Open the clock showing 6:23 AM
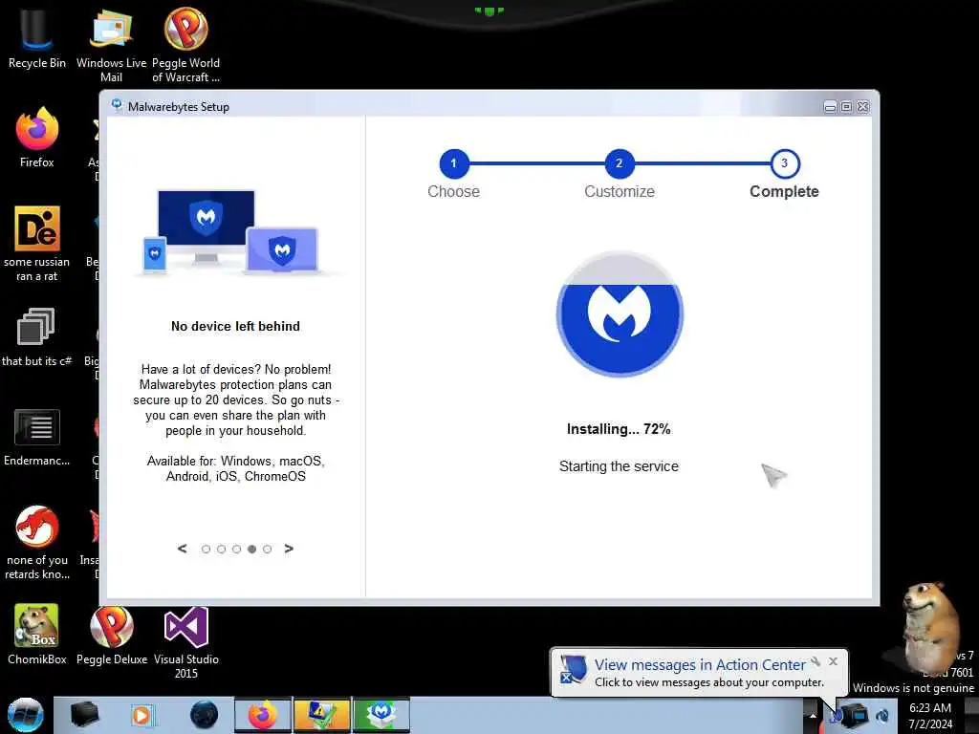The height and width of the screenshot is (734, 979). point(930,716)
